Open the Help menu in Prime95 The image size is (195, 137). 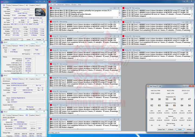(x=79, y=5)
